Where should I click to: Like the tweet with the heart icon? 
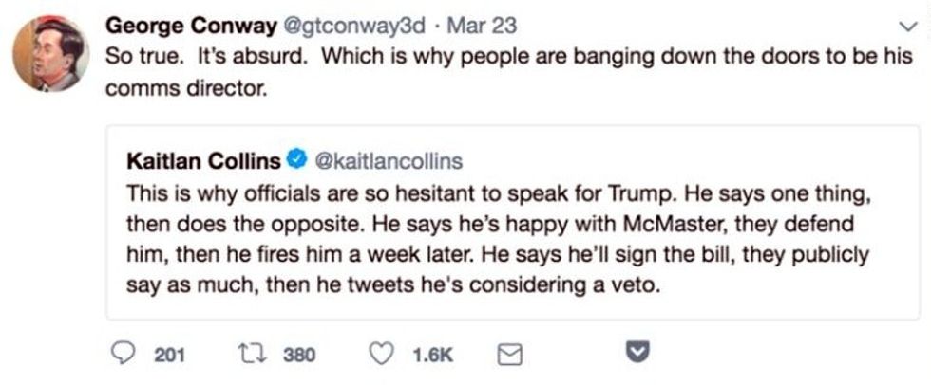pyautogui.click(x=380, y=355)
